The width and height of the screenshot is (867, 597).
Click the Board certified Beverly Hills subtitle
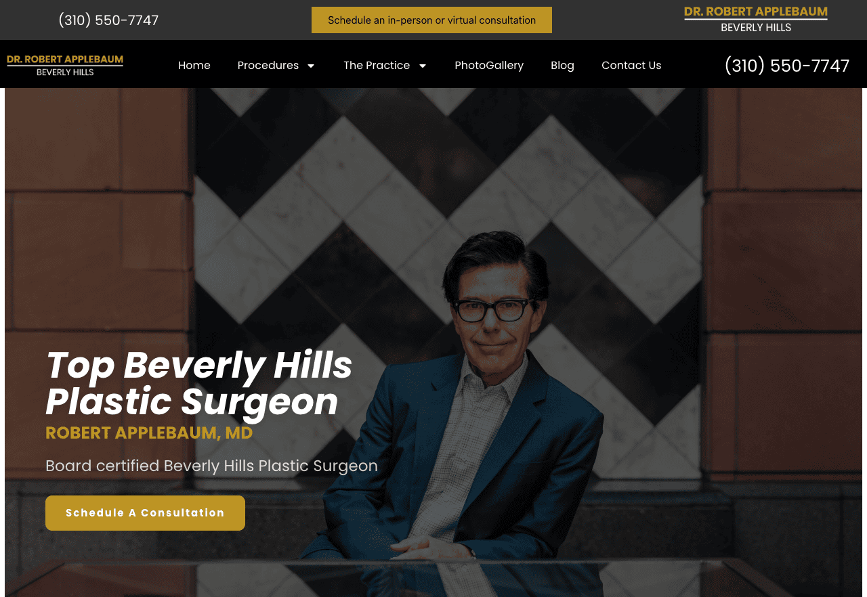tap(211, 466)
